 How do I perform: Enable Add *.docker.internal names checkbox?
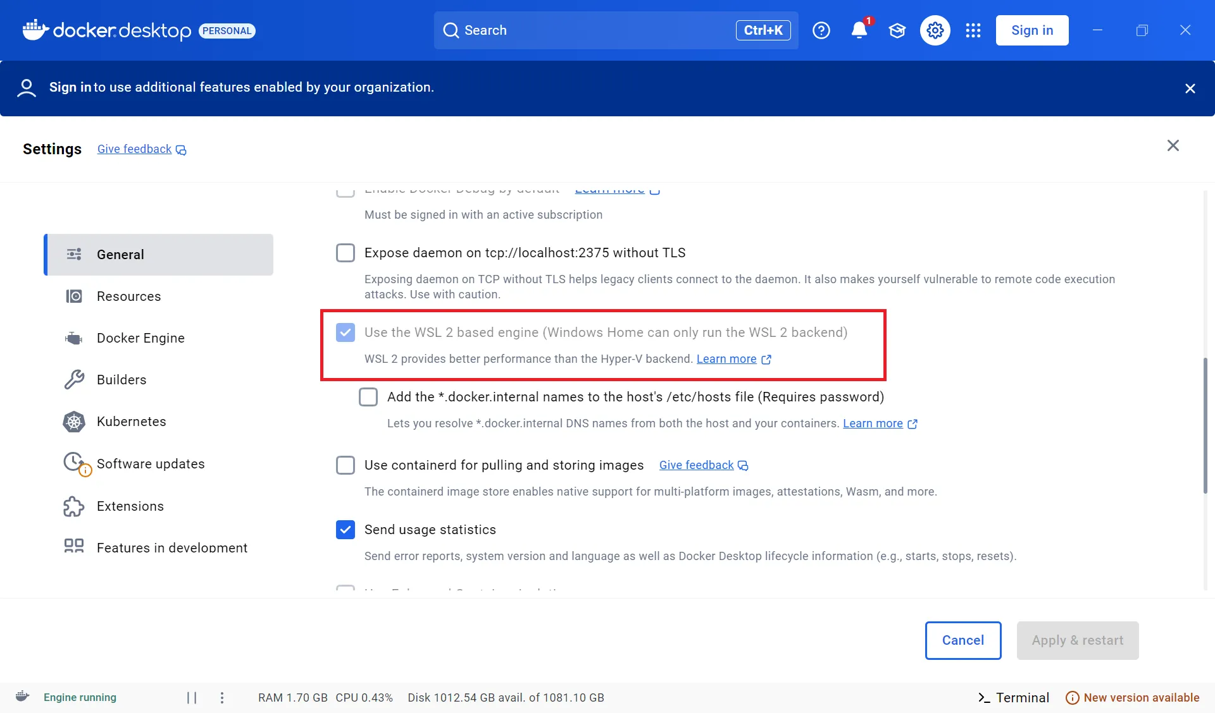[368, 397]
